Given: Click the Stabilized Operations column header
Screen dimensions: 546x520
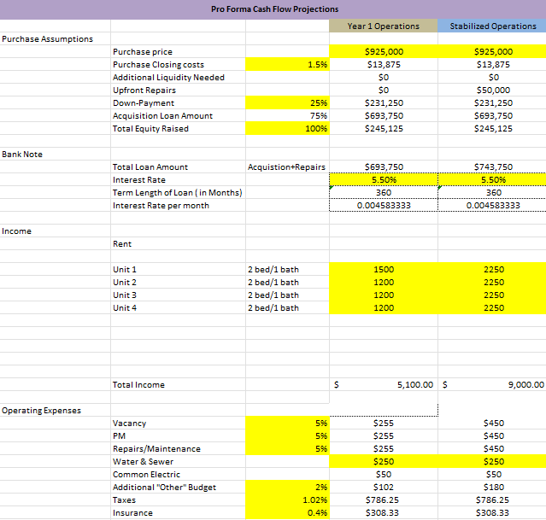Looking at the screenshot, I should 492,26.
